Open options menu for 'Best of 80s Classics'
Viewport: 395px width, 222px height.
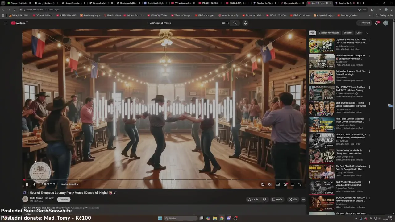point(369,103)
